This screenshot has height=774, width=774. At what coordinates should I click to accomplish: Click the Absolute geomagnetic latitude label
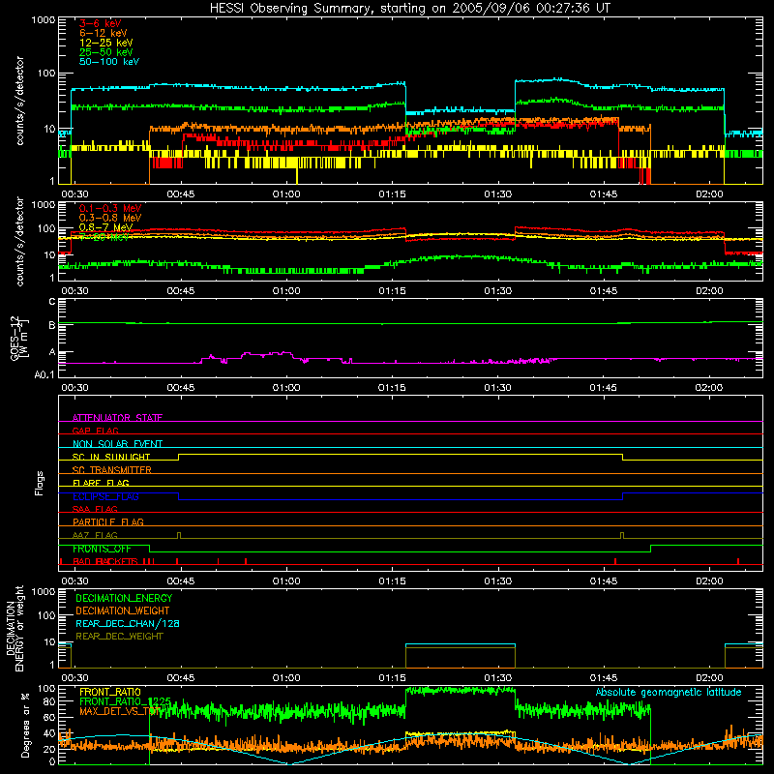[669, 692]
